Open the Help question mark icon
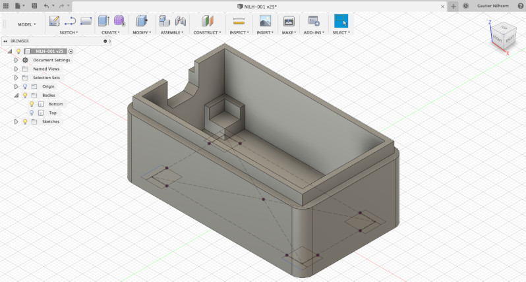This screenshot has height=282, width=526. (520, 6)
